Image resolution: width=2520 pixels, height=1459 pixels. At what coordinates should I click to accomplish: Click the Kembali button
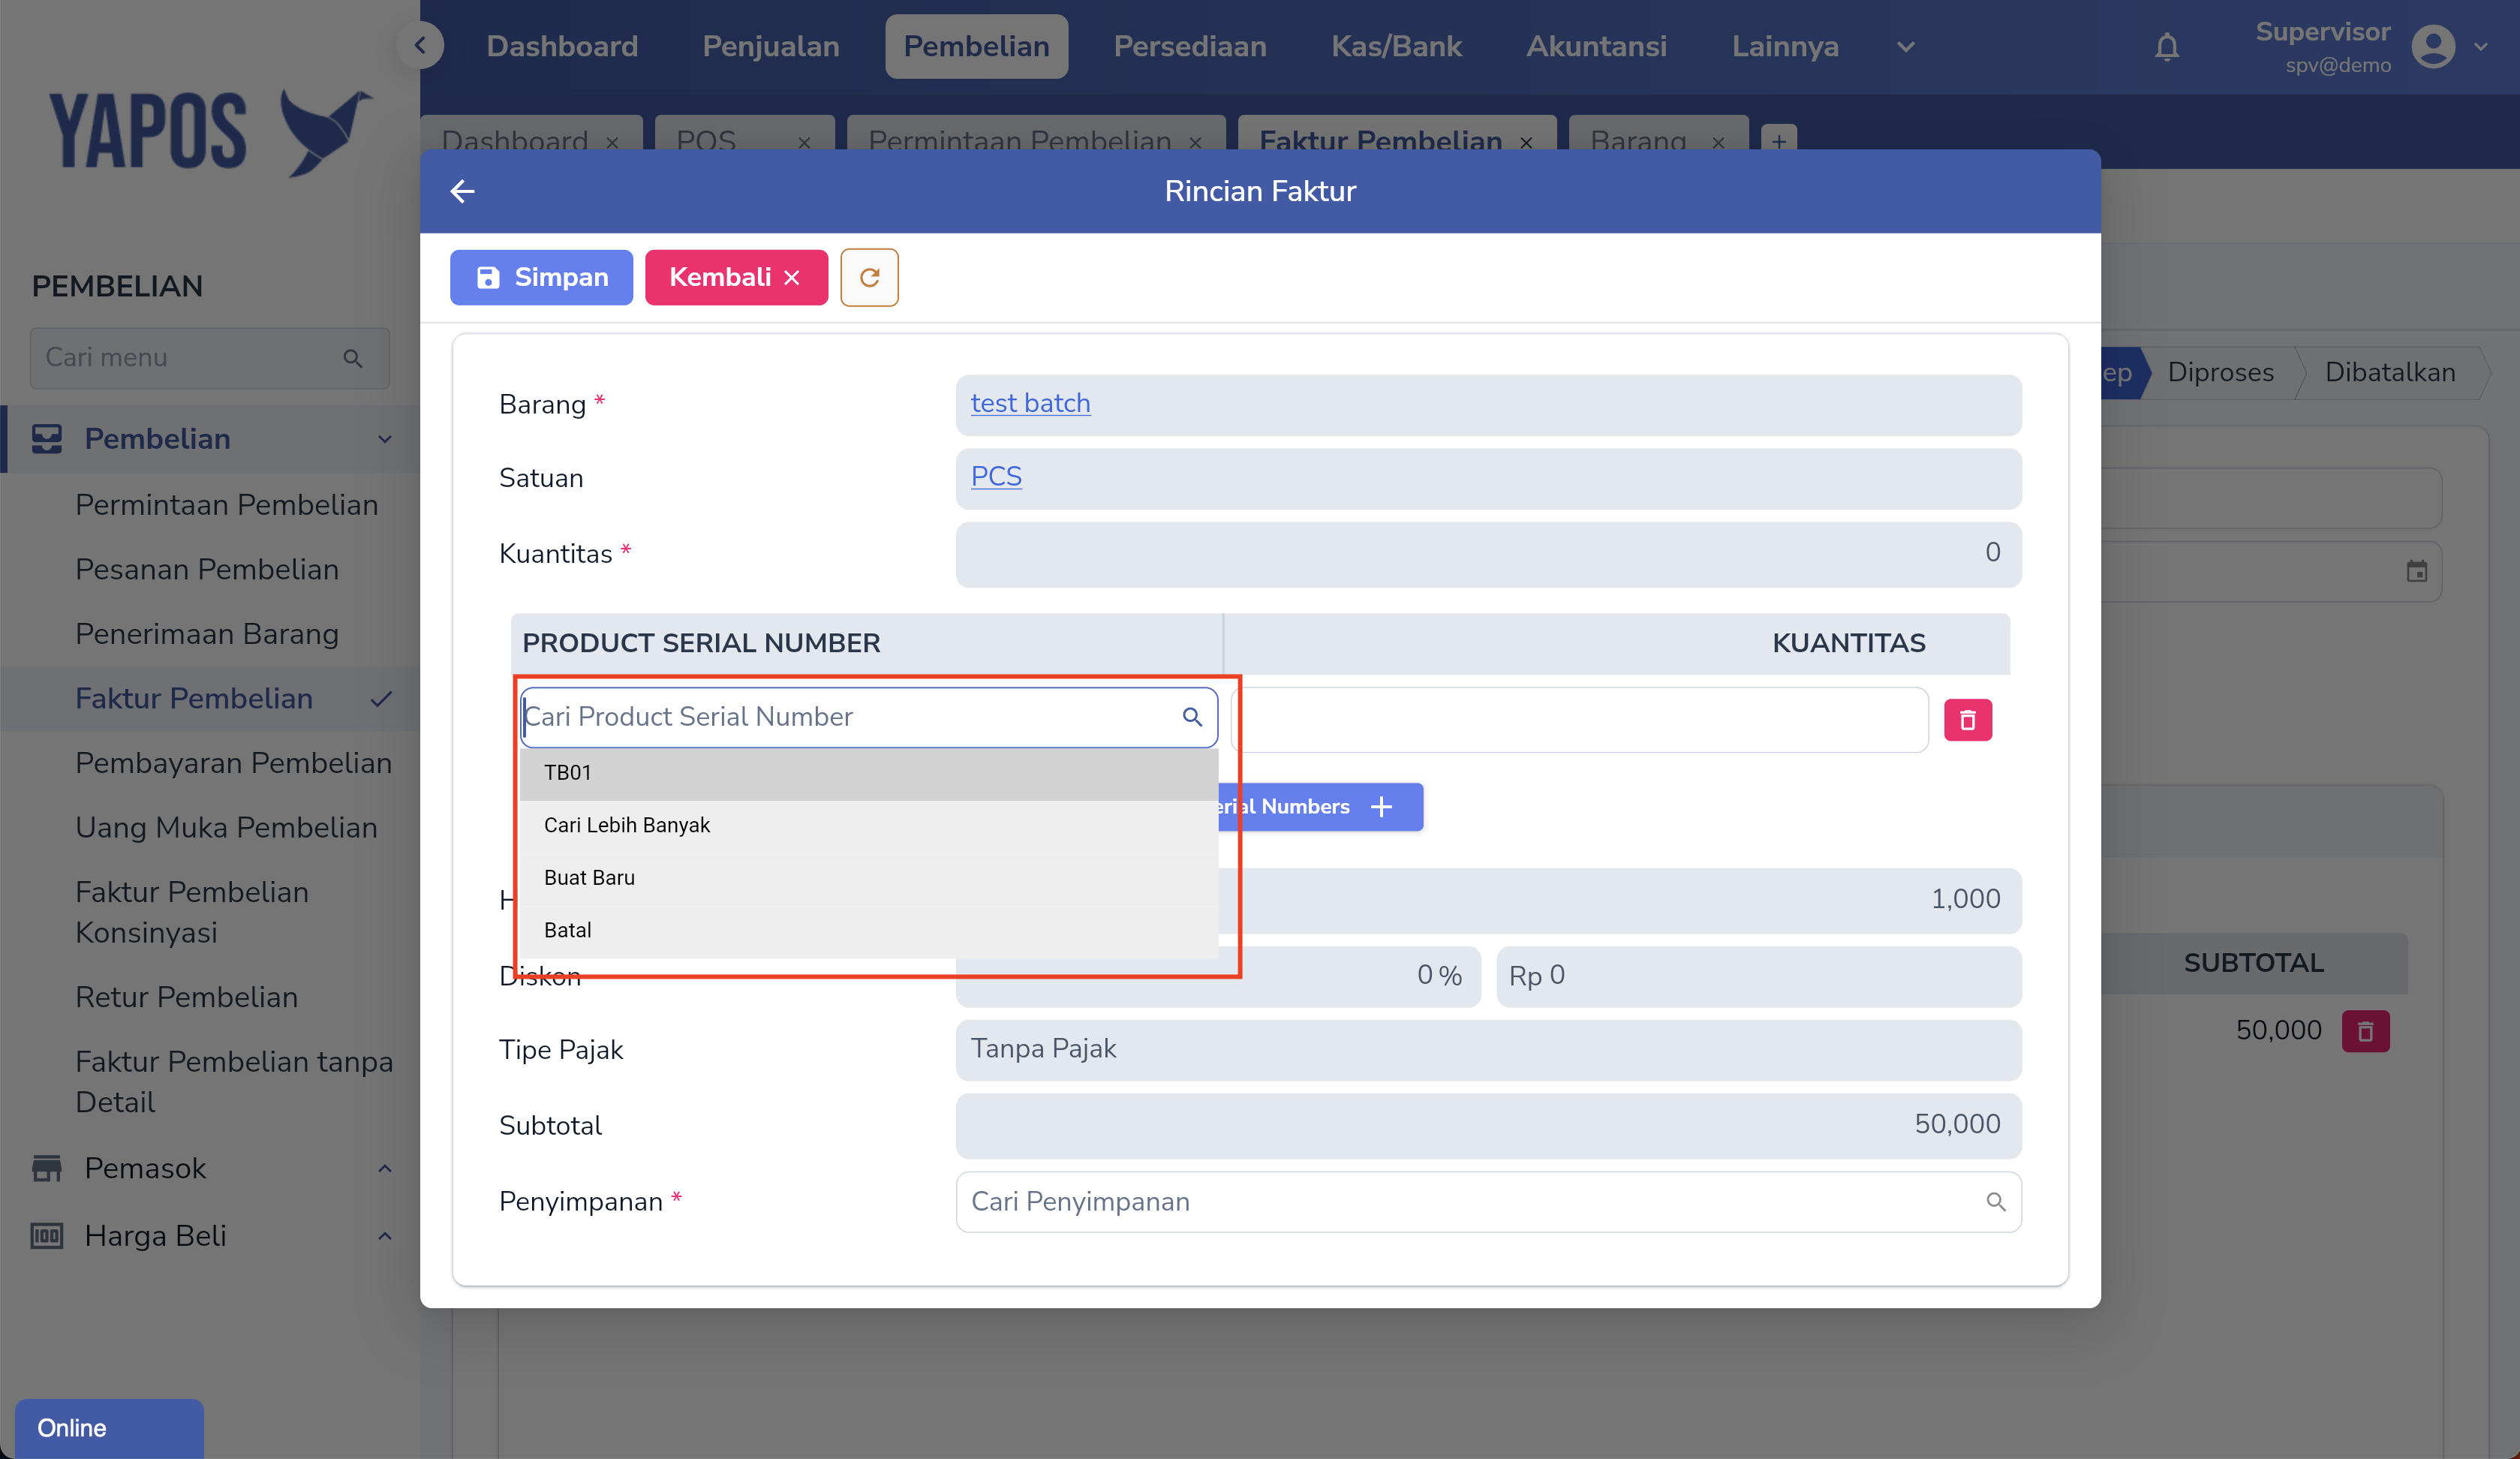coord(736,277)
